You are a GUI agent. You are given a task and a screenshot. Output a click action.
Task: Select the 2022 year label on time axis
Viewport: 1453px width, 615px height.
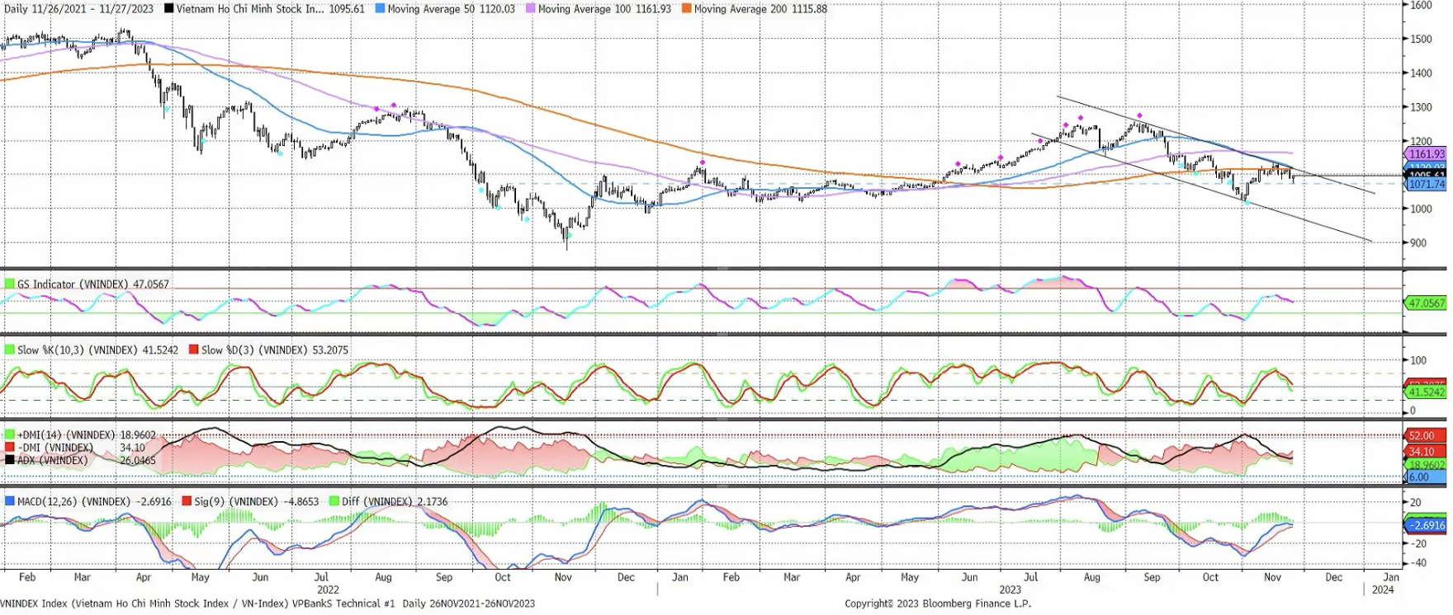click(328, 590)
